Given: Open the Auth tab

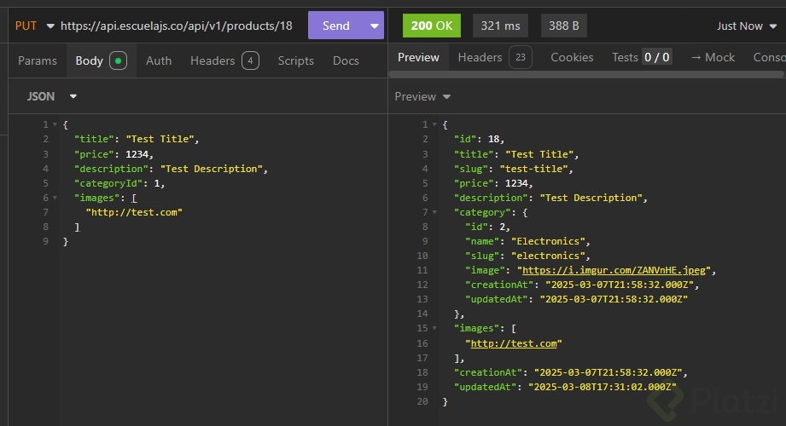Looking at the screenshot, I should [159, 60].
